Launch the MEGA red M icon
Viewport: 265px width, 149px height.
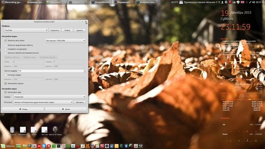[x=39, y=146]
